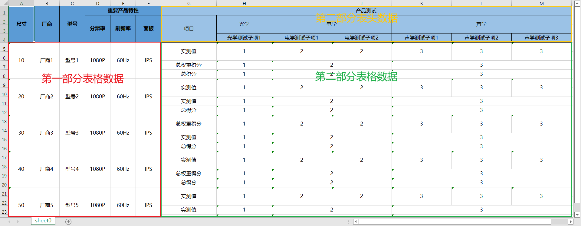Viewport: 581px width, 226px height.
Task: Click the 电学测试子项1 cell
Action: [302, 38]
